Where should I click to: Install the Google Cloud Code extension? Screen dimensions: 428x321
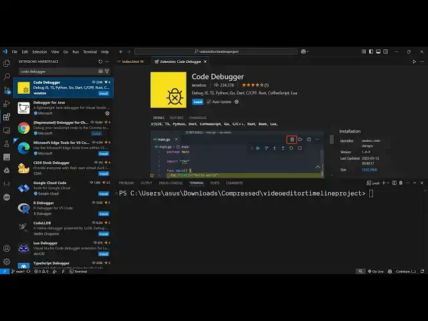(x=104, y=193)
